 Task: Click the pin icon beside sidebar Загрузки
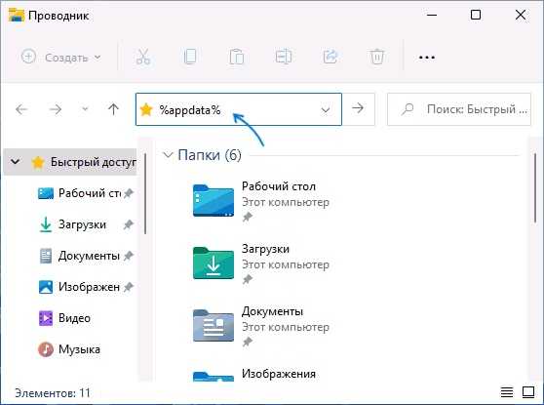coord(129,224)
